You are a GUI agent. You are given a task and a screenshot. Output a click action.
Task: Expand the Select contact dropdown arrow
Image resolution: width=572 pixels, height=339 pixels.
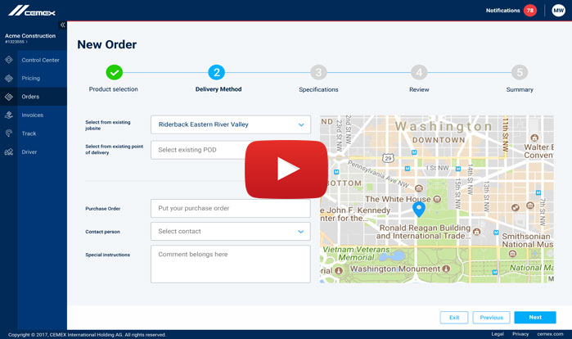(300, 232)
